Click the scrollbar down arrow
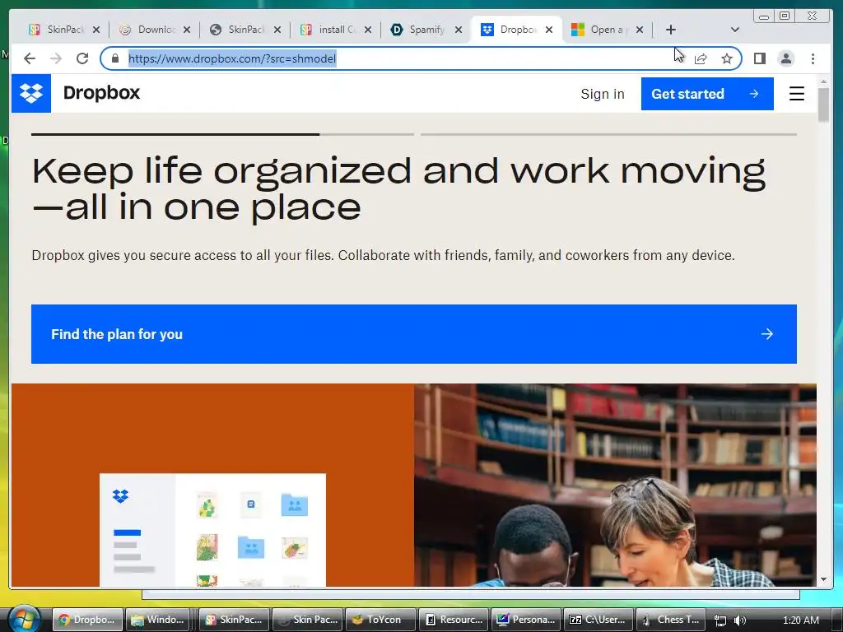 coord(823,579)
